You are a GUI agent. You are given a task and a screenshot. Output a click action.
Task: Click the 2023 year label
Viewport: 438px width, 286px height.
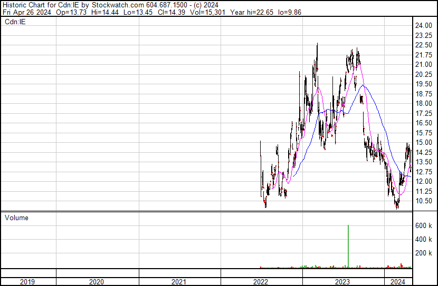click(343, 282)
